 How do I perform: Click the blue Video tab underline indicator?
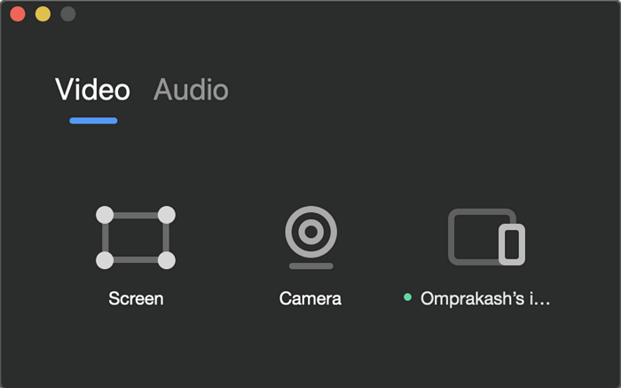coord(93,121)
